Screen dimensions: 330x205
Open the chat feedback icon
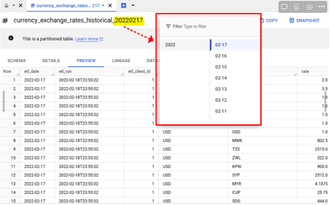pos(285,7)
